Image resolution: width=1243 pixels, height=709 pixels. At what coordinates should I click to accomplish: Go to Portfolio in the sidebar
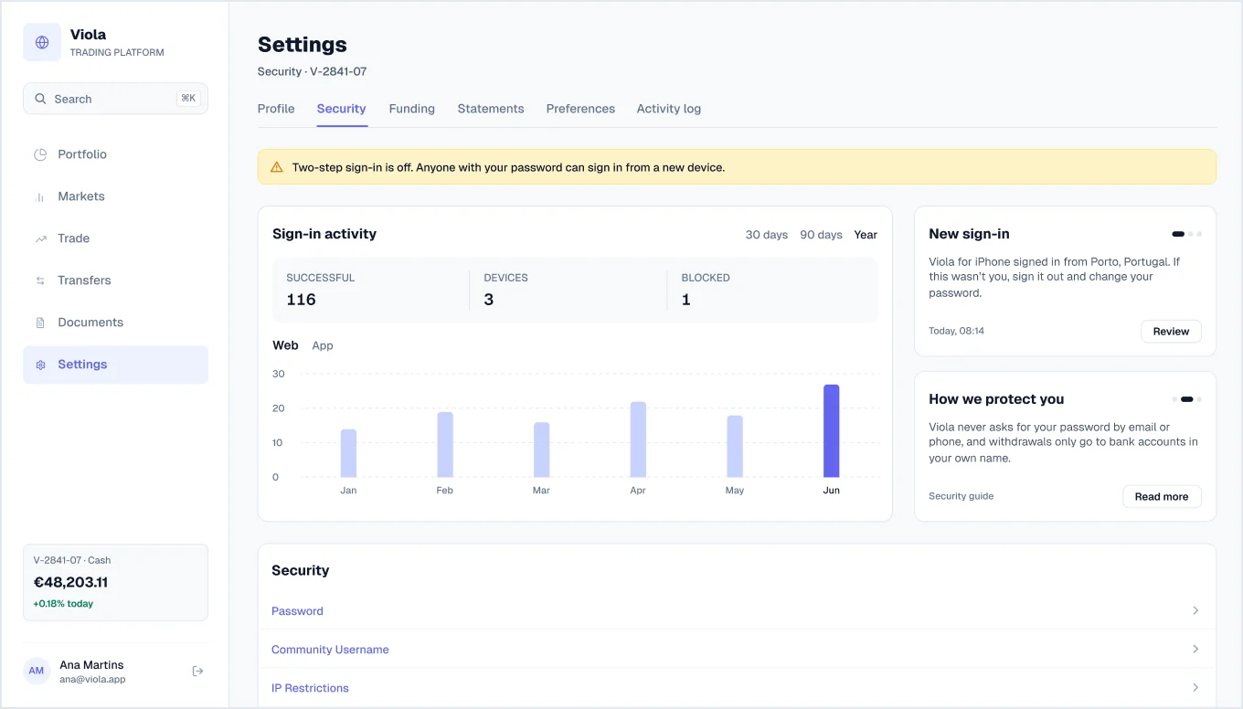[115, 154]
